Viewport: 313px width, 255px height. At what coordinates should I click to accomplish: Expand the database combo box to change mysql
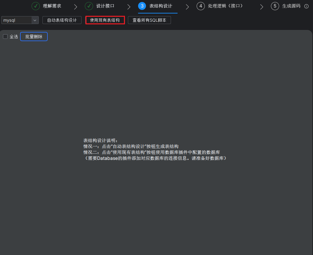[20, 20]
